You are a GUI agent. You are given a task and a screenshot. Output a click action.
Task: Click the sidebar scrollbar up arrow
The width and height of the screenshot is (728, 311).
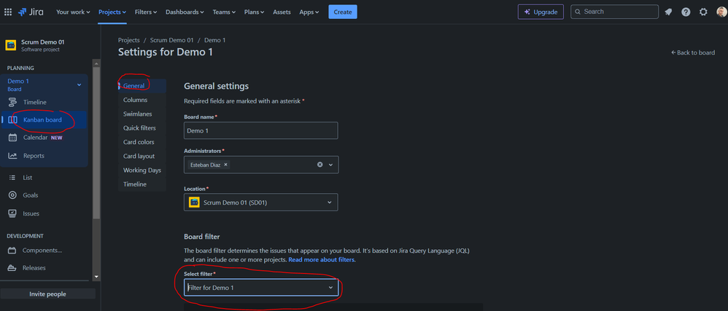click(96, 63)
